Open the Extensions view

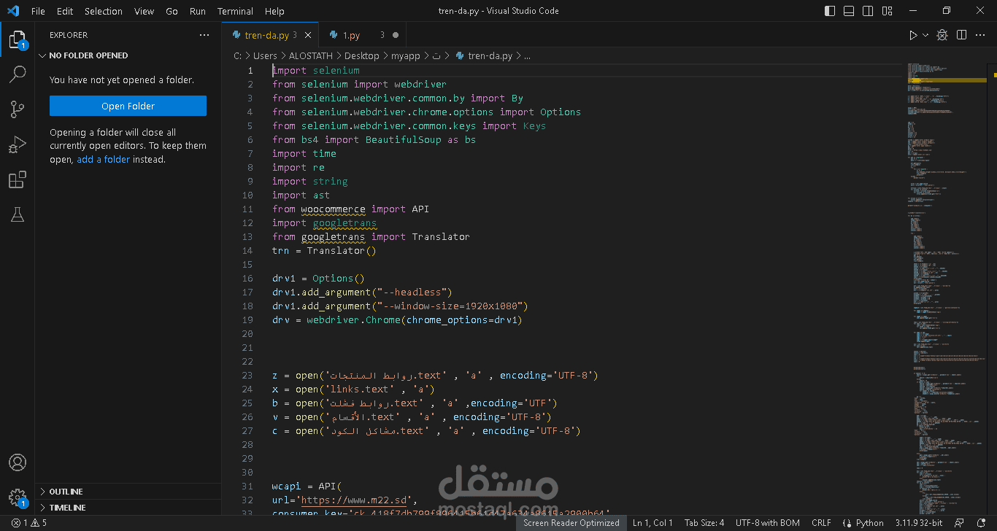(x=18, y=179)
